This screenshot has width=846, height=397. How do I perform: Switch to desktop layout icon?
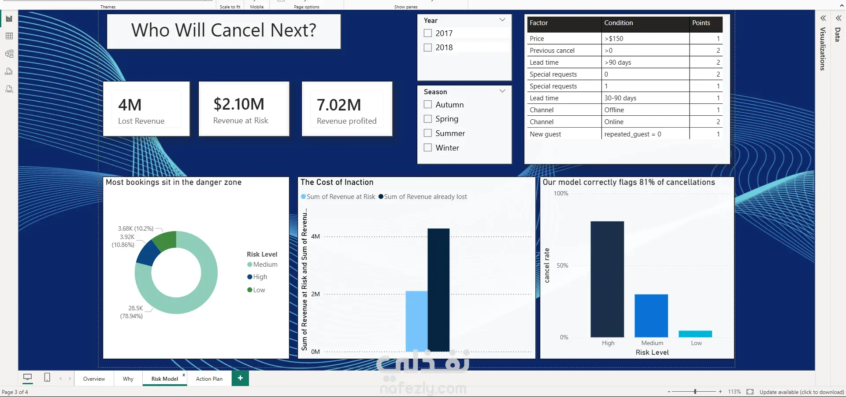[27, 377]
